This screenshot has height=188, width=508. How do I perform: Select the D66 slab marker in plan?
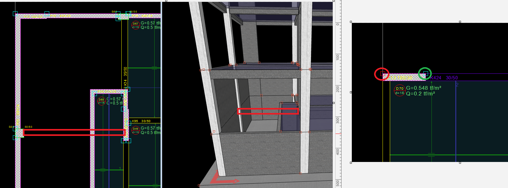[x=101, y=101]
